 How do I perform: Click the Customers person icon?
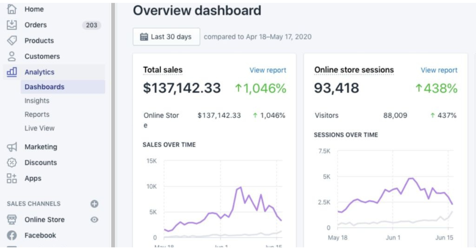click(12, 56)
